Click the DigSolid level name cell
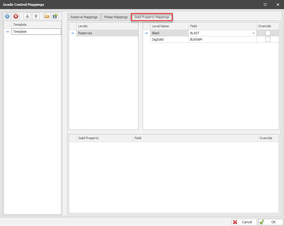The image size is (284, 226). (169, 39)
